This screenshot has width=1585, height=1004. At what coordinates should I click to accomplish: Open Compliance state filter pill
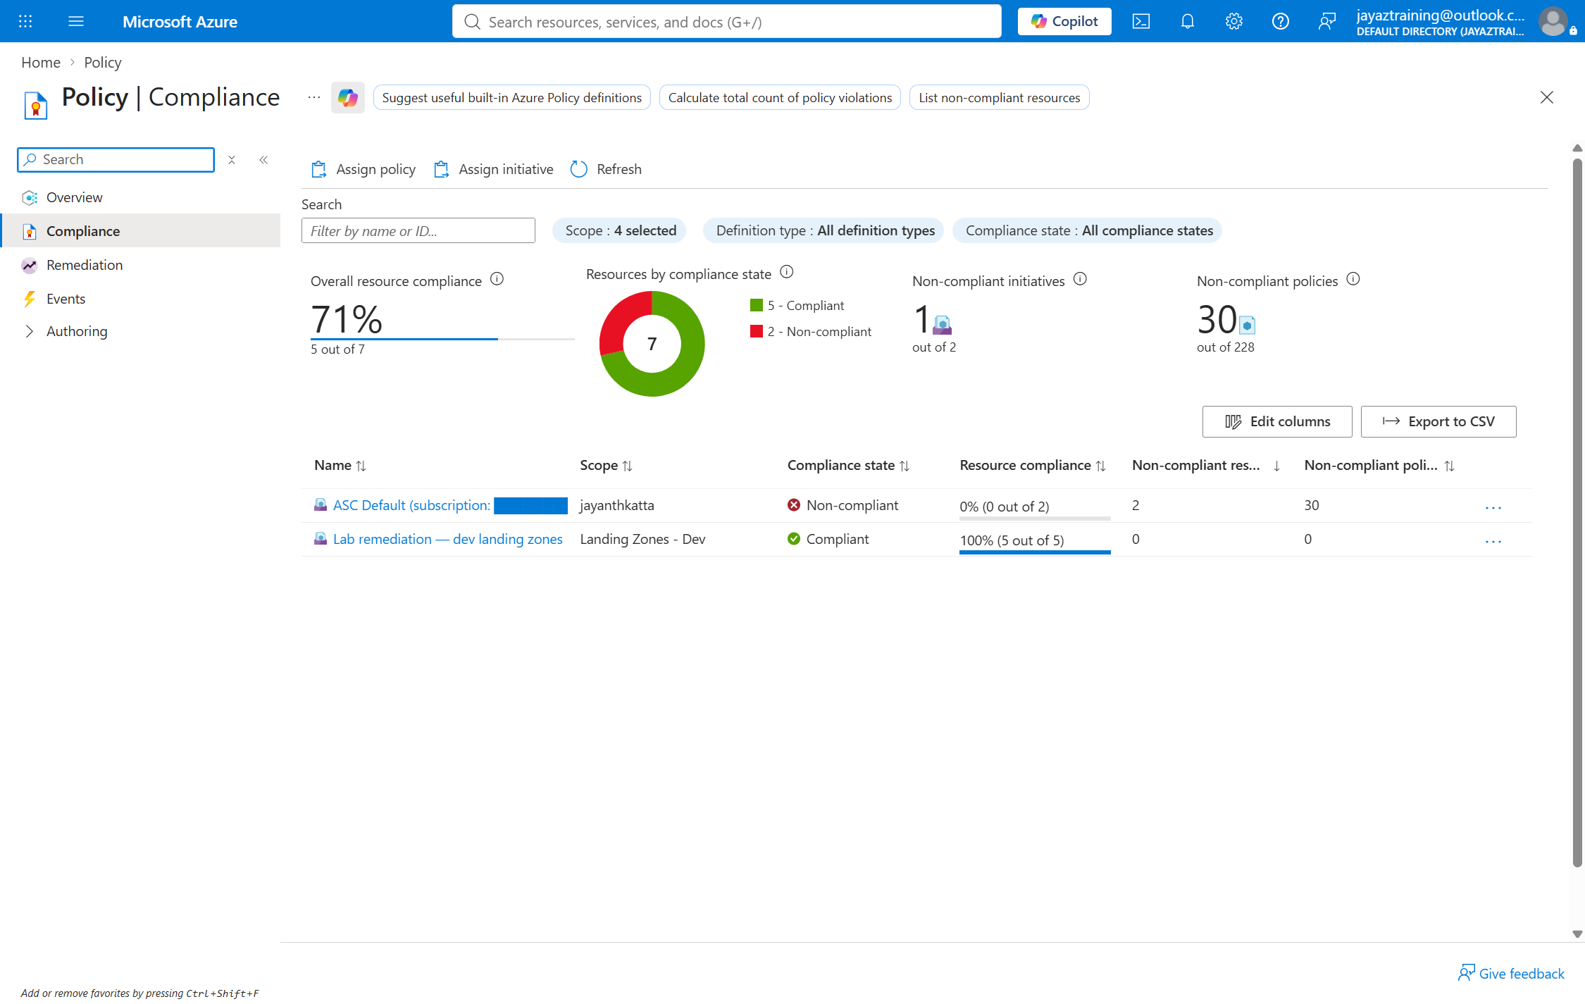[x=1087, y=230]
